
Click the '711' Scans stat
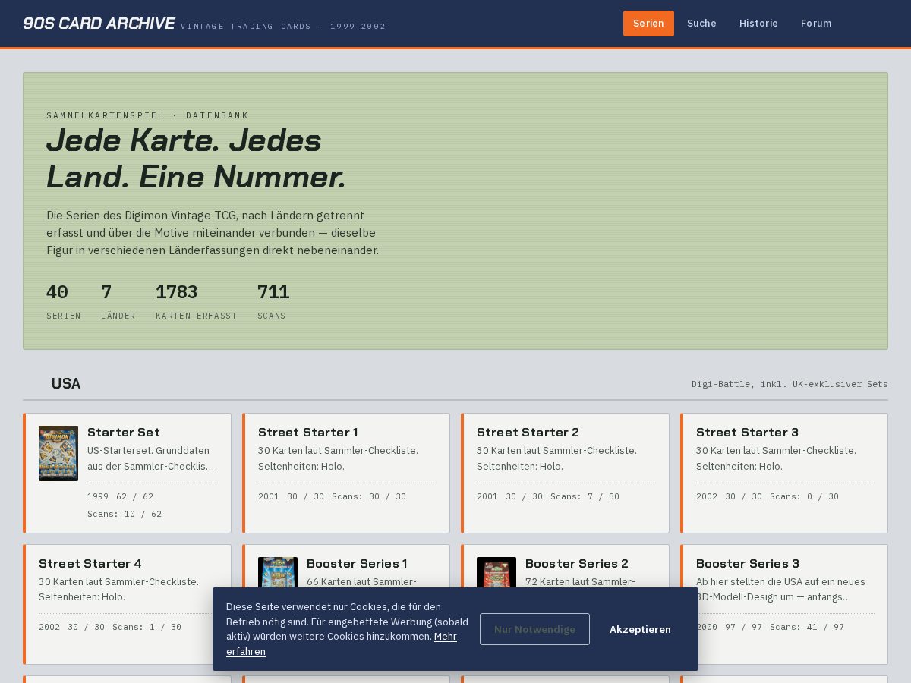273,301
